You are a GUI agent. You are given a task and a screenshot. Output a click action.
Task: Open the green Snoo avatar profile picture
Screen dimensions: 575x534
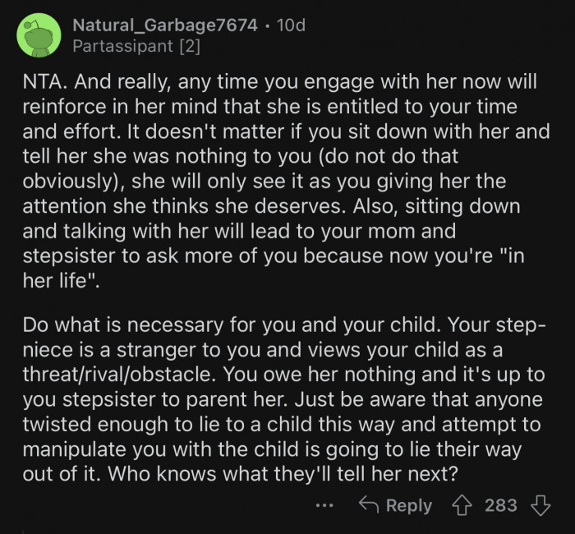tap(39, 35)
